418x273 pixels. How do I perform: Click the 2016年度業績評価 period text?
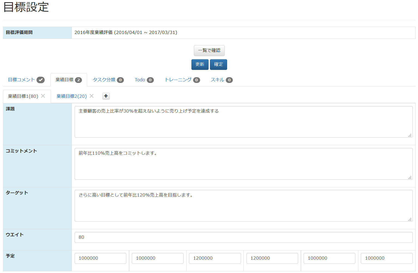coord(126,32)
